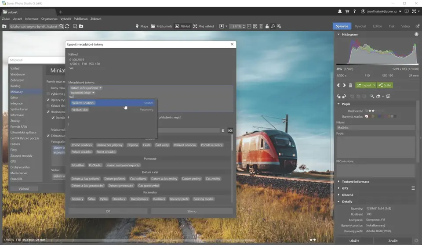Screen dimensions: 422x245
Task: Click the shopping cart icon
Action: tap(347, 11)
